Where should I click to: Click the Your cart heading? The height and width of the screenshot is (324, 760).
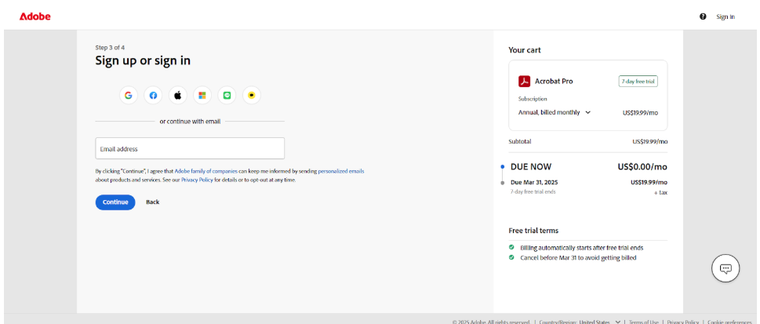(x=525, y=50)
